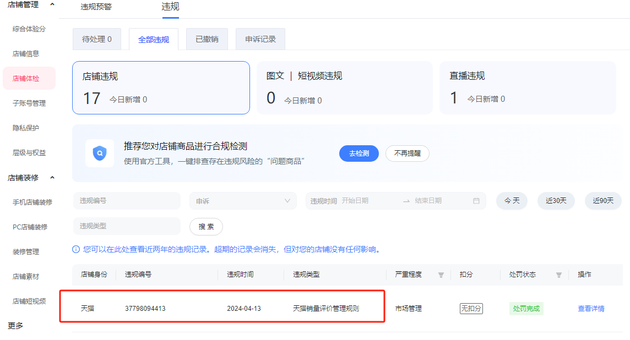
Task: Select the 待处理 0 tab
Action: pyautogui.click(x=97, y=39)
